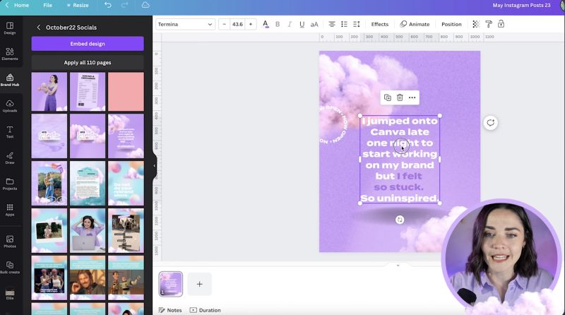The height and width of the screenshot is (315, 565).
Task: Select the woman holding dog template thumbnail
Action: pyautogui.click(x=49, y=92)
